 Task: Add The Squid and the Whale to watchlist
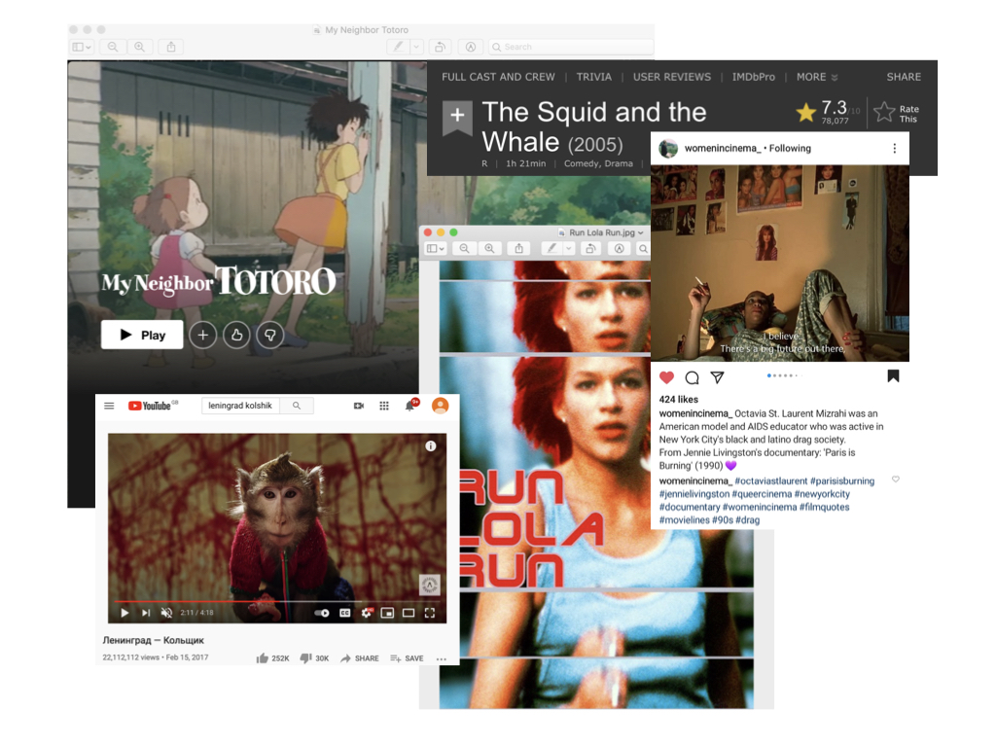457,117
